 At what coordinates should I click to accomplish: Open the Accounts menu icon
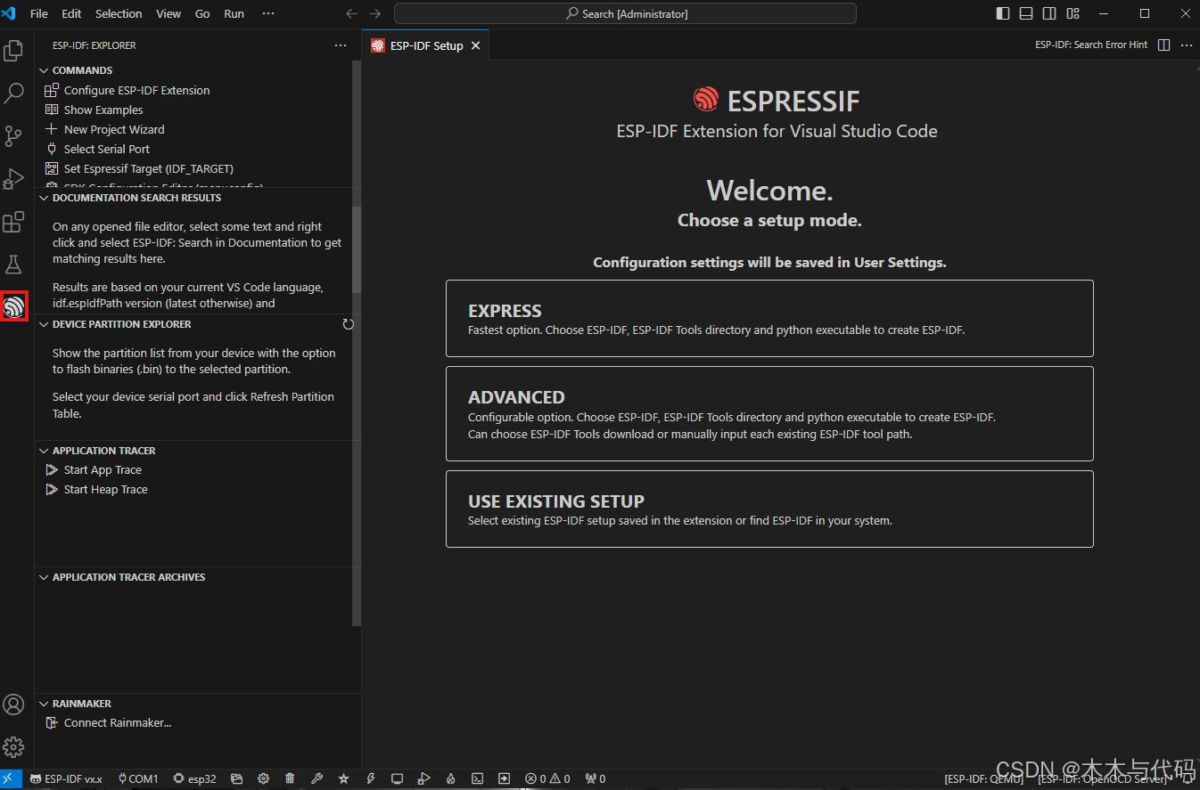13,704
